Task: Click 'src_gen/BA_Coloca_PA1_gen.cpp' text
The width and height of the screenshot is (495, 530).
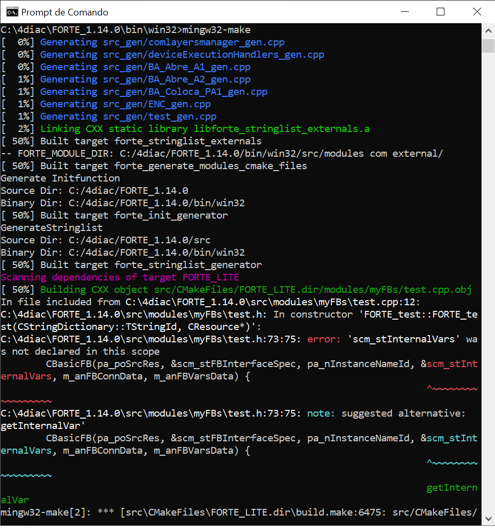Action: pos(185,92)
